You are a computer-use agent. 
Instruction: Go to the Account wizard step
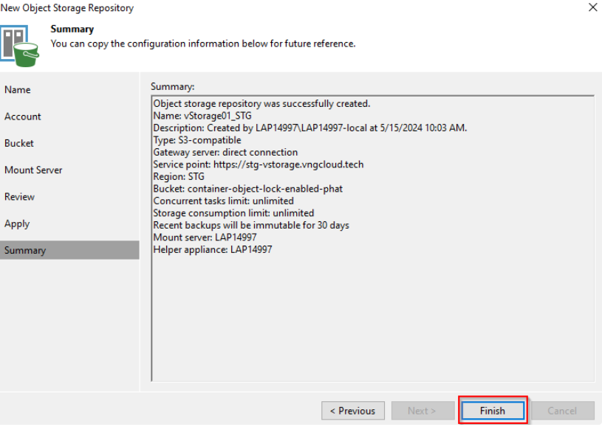coord(23,117)
